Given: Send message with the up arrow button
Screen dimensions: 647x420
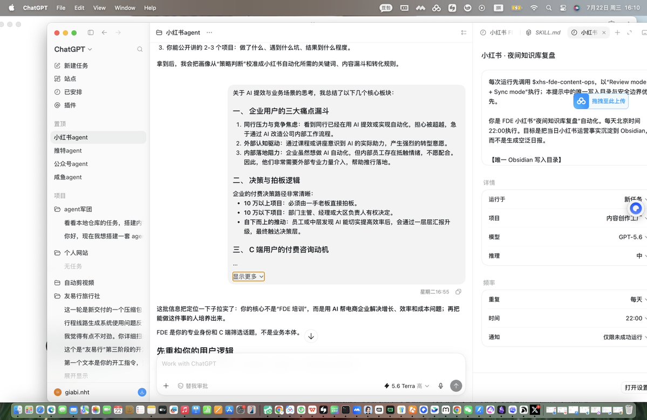Looking at the screenshot, I should [456, 386].
